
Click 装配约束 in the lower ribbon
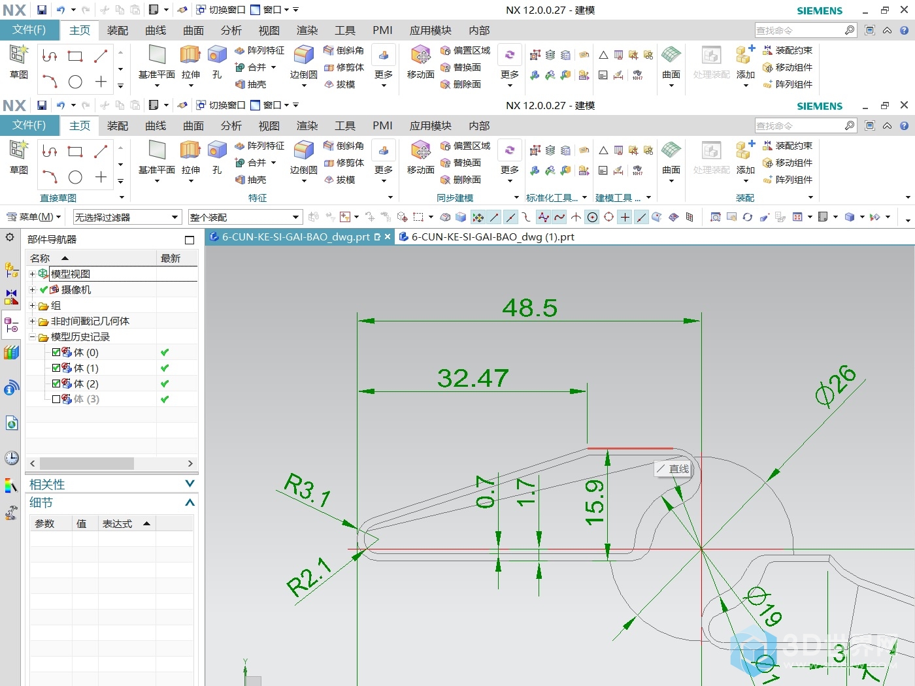pos(788,146)
